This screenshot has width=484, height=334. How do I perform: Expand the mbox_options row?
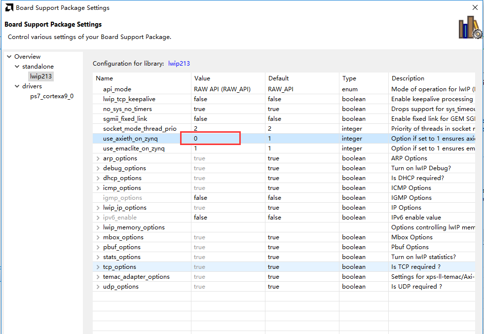coord(98,237)
